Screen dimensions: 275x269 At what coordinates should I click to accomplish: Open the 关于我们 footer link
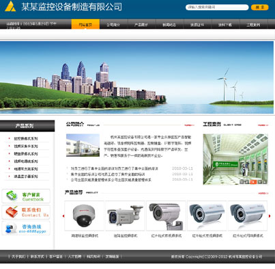(x=18, y=257)
